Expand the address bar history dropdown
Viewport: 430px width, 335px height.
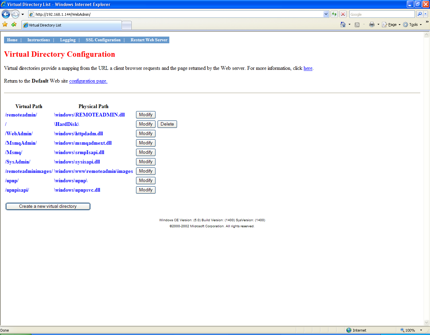[326, 14]
